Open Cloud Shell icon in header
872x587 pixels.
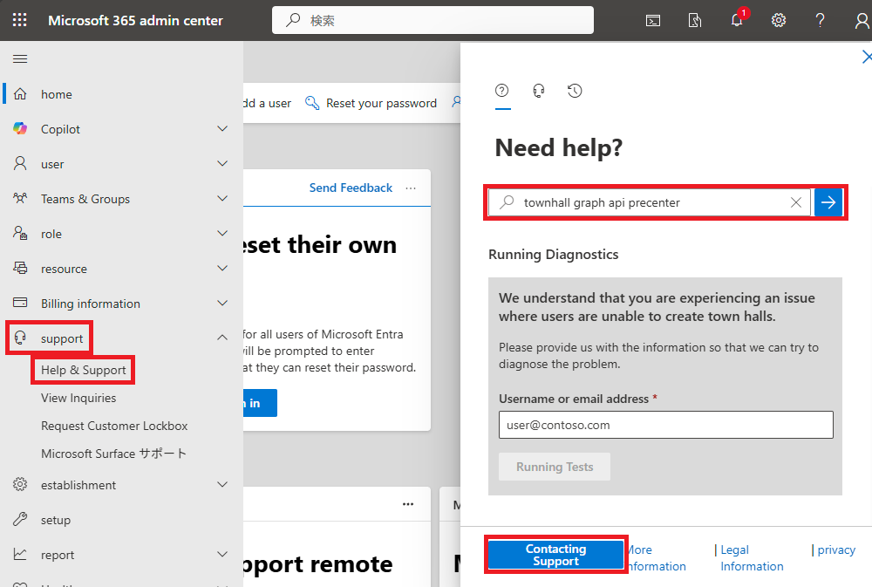(x=653, y=21)
